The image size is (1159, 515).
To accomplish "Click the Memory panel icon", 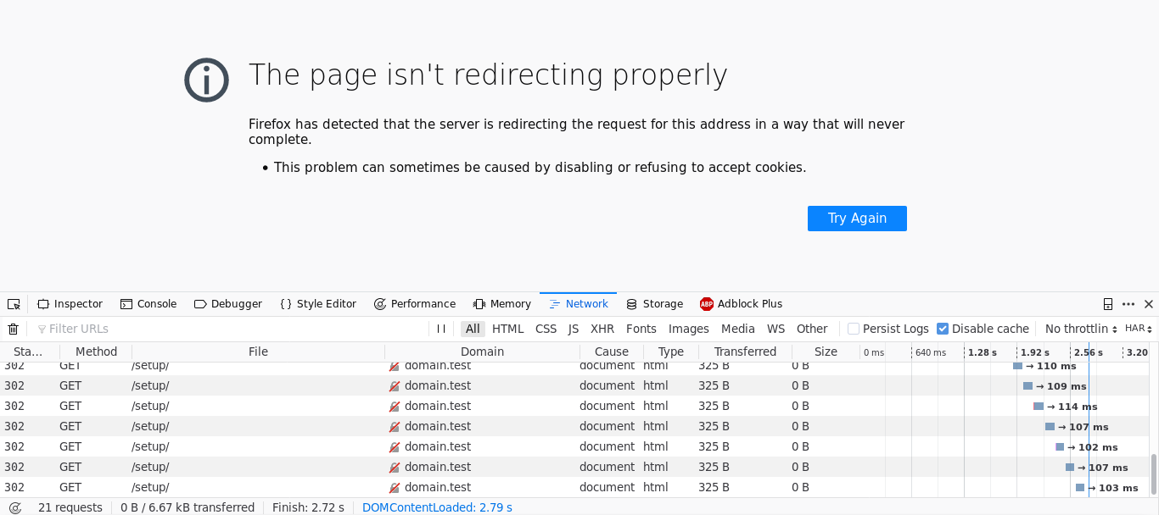I will (477, 303).
